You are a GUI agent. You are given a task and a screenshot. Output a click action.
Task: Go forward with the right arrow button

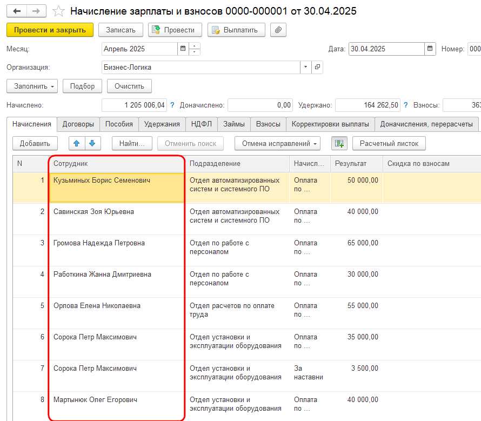click(36, 11)
